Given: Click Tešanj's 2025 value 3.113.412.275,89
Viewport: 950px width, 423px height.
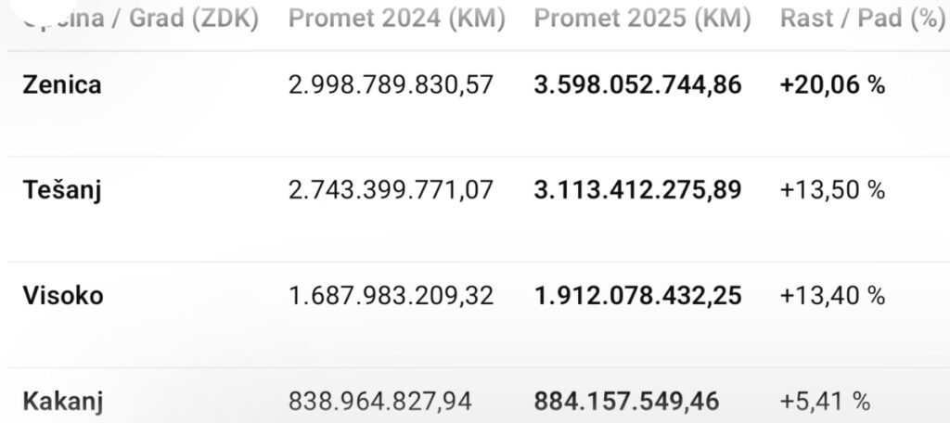Looking at the screenshot, I should click(x=638, y=191).
